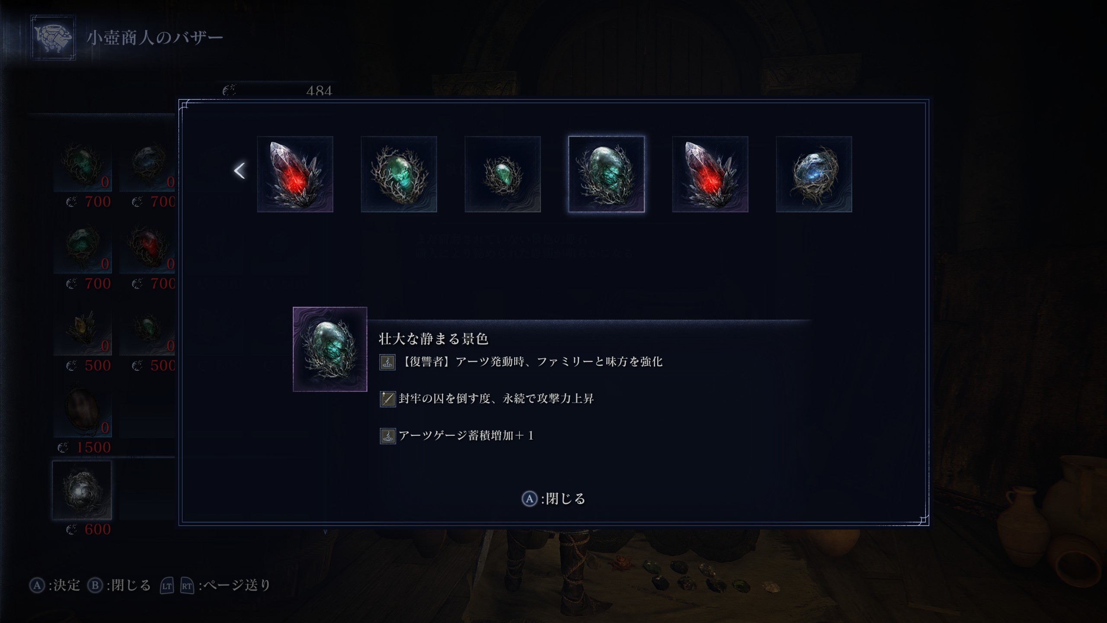
Task: Click the attack power up effect icon
Action: pos(387,399)
